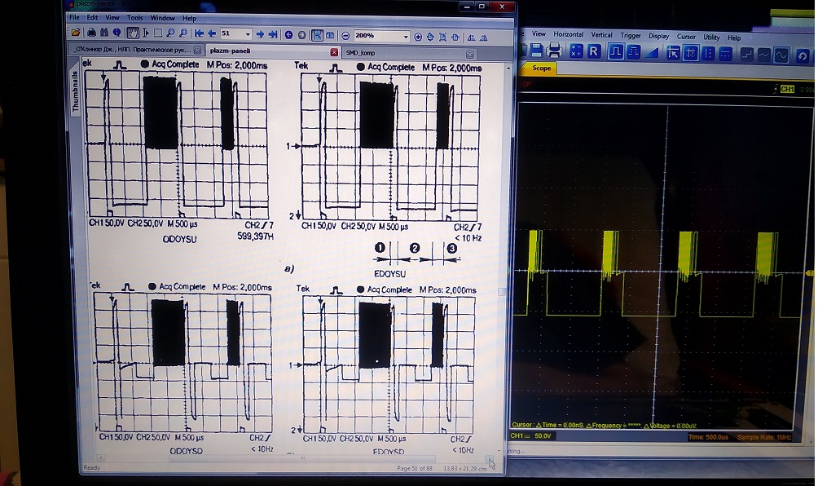Click the R reference waveform icon

coord(594,51)
